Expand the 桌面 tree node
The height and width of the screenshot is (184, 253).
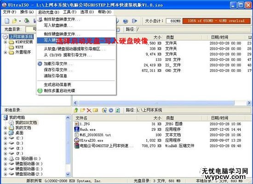tap(6, 133)
